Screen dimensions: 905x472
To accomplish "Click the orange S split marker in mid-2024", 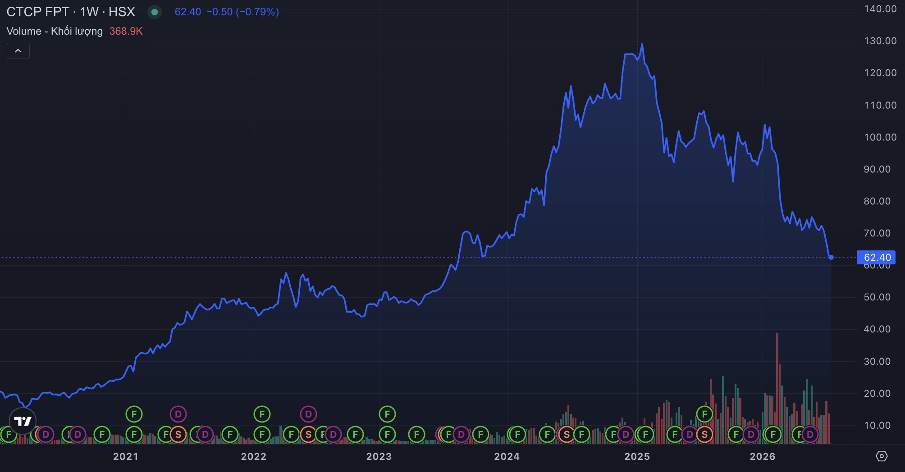I will coord(567,435).
